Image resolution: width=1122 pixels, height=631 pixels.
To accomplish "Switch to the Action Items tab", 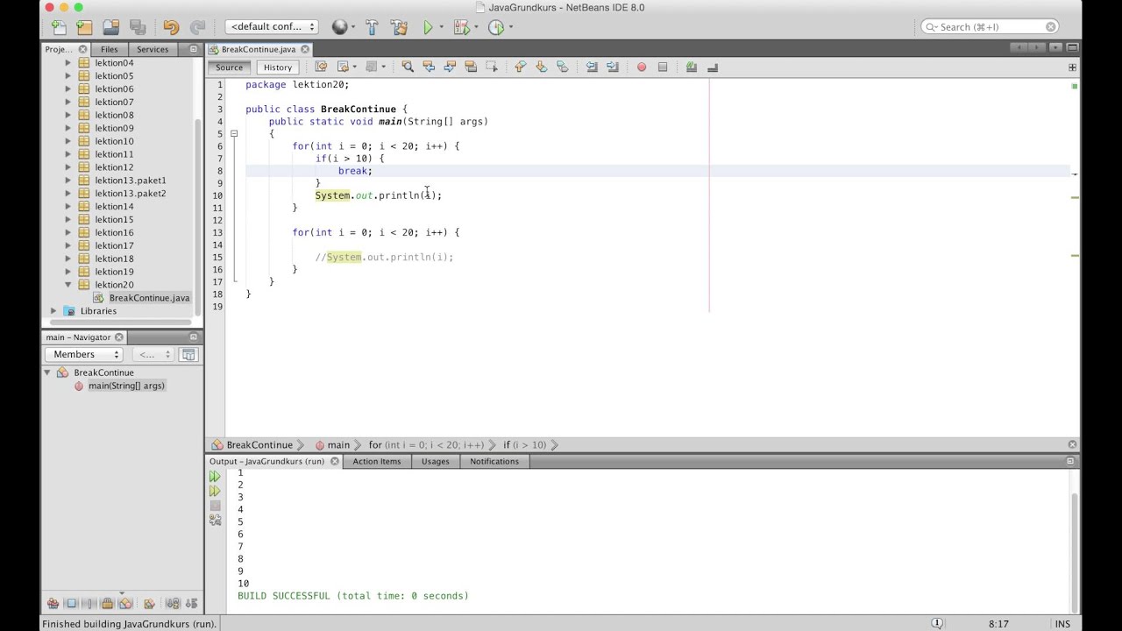I will (x=377, y=461).
